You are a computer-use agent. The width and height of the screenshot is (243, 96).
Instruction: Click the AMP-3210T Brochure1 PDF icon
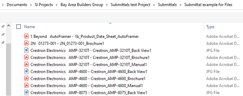[x=26, y=57]
